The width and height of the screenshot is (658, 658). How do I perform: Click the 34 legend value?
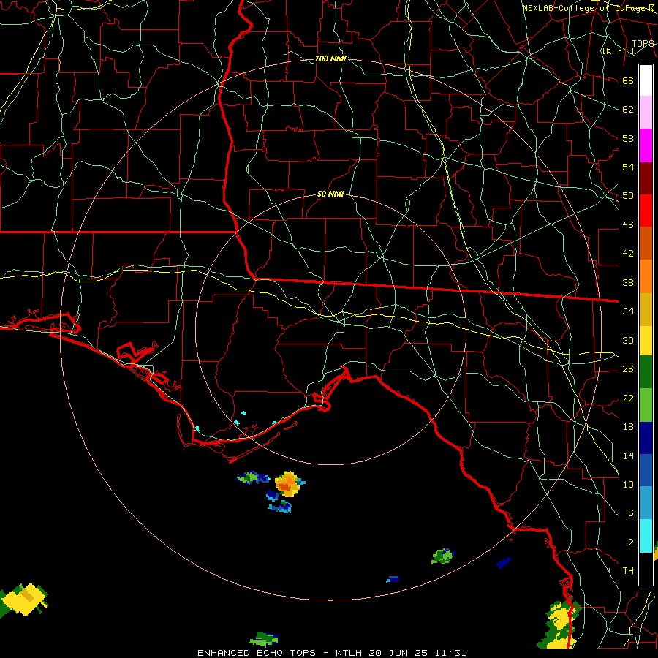[x=628, y=311]
